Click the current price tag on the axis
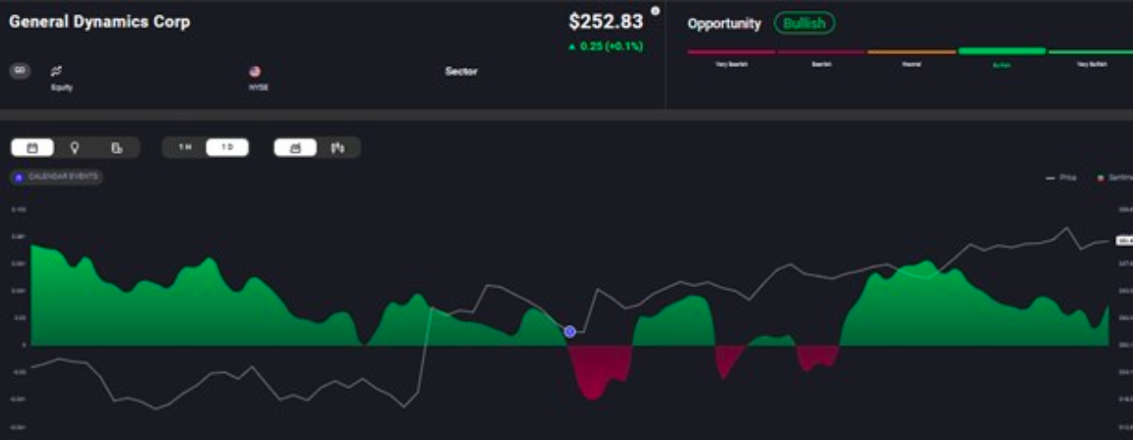 [1125, 241]
